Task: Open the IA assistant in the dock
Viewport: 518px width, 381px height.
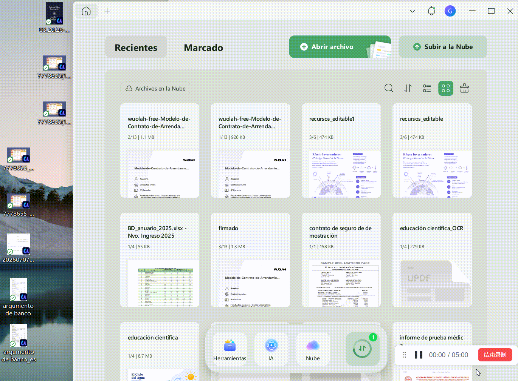Action: coord(271,349)
